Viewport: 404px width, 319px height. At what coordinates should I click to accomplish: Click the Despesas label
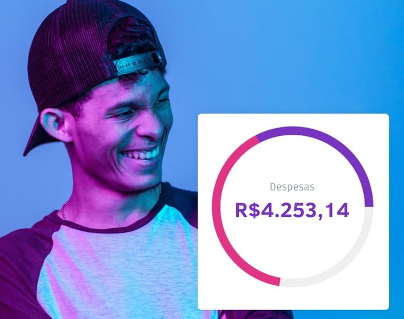click(292, 187)
